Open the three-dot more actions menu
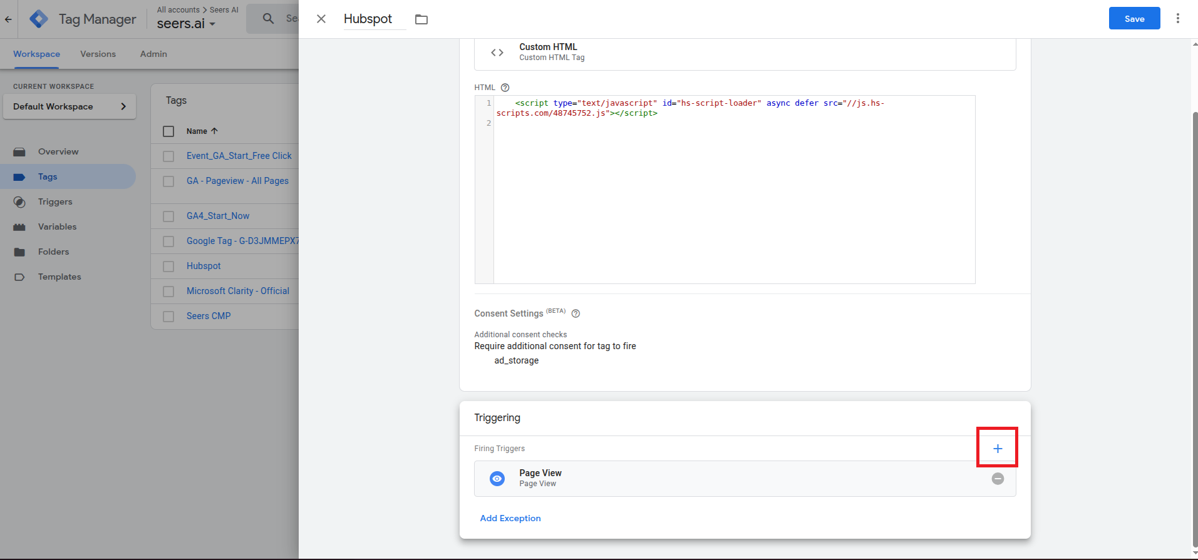 pos(1177,19)
